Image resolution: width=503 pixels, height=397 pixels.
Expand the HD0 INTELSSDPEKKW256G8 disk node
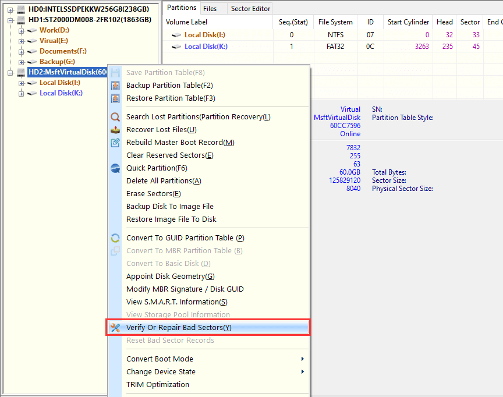pos(10,9)
